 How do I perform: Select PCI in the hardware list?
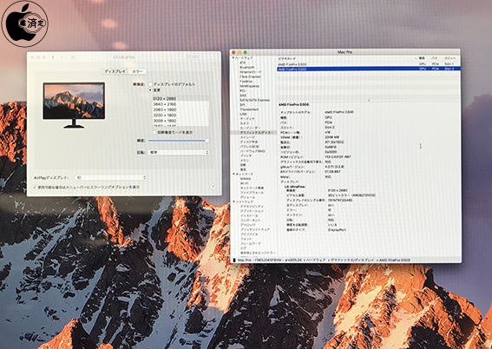[x=242, y=90]
